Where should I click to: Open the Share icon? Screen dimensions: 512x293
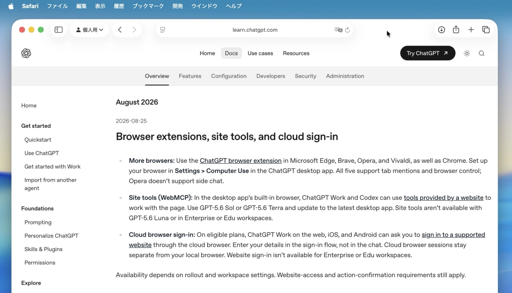click(456, 30)
